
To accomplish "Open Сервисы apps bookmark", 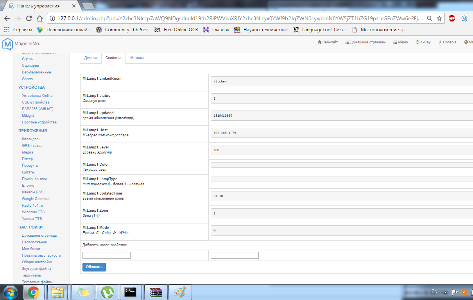I will click(18, 30).
